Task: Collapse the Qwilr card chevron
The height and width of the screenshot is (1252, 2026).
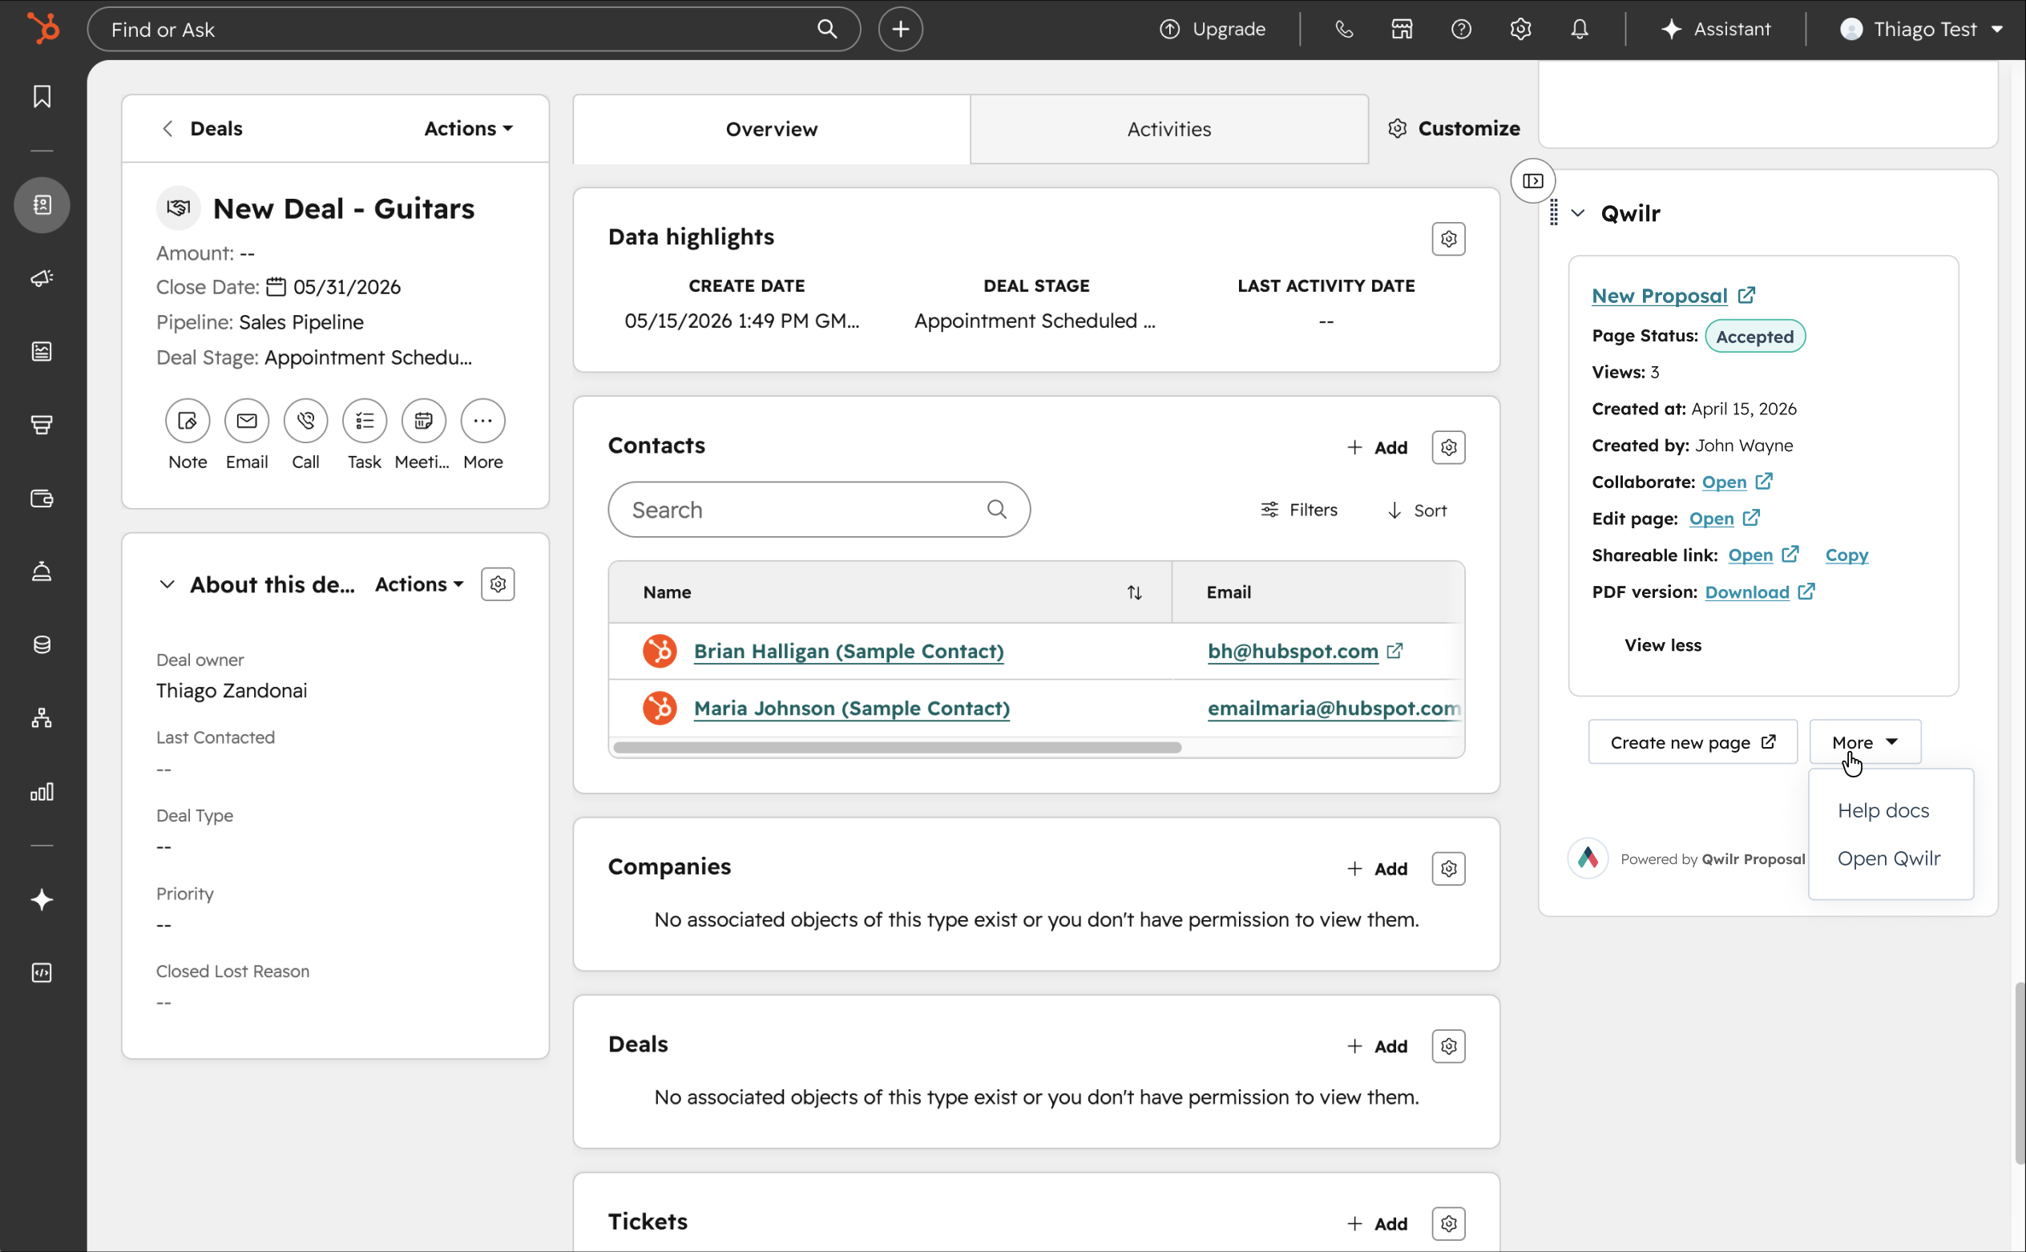Action: point(1578,212)
